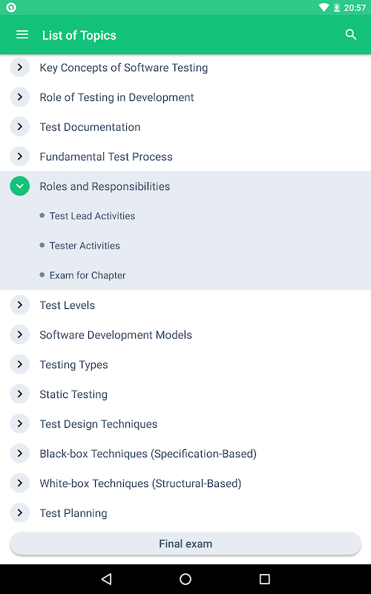
Task: Expand Key Concepts of Software Testing chevron
Action: 20,68
